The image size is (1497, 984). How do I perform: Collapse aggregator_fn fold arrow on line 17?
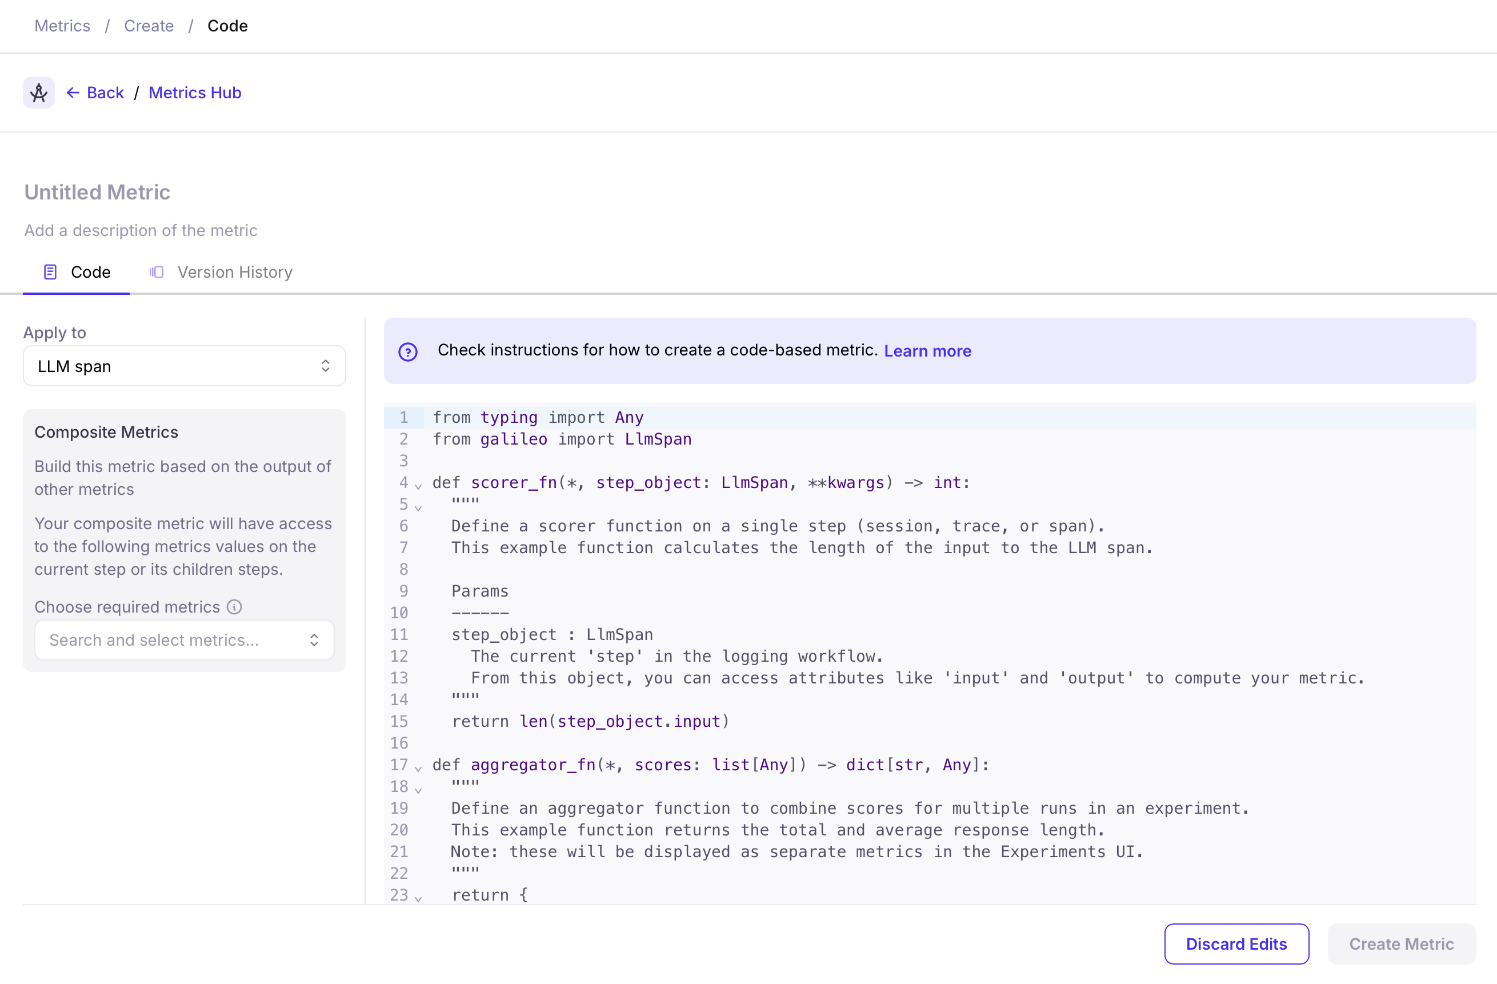[x=418, y=767]
